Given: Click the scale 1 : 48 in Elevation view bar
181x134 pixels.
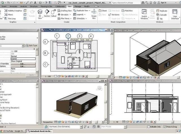Looking at the screenshot, I should [x=116, y=122].
